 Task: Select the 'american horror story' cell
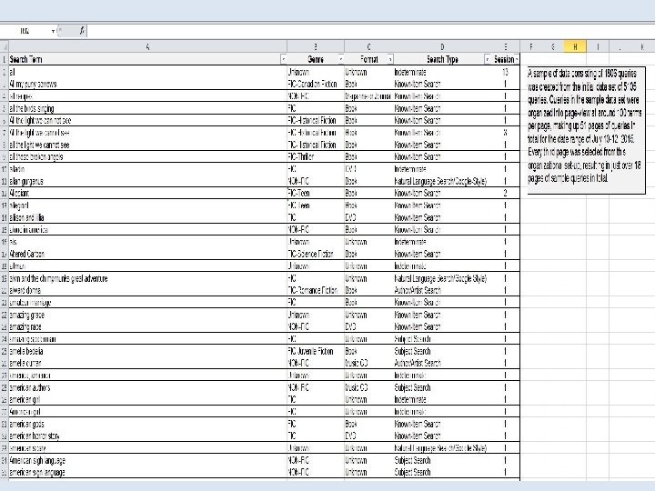tap(148, 436)
